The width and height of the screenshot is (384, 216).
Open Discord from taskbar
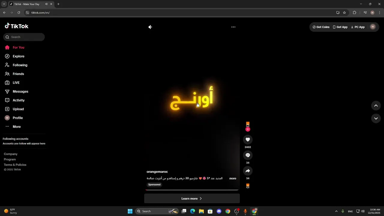click(x=219, y=211)
